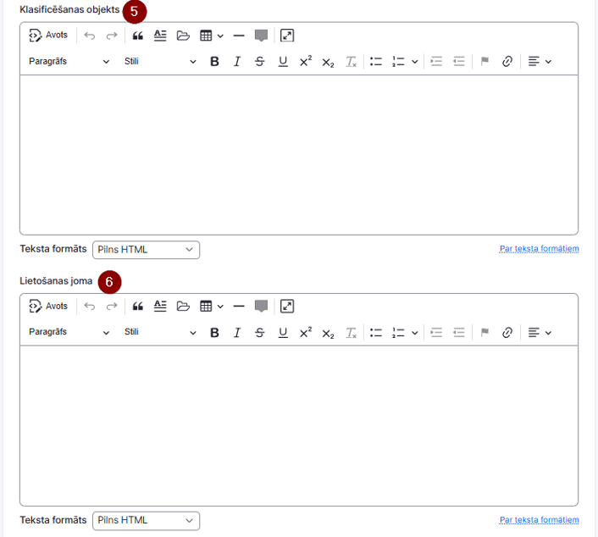This screenshot has height=537, width=598.
Task: Click Avots source button in Klasificēšanas objekts editor
Action: (x=48, y=36)
